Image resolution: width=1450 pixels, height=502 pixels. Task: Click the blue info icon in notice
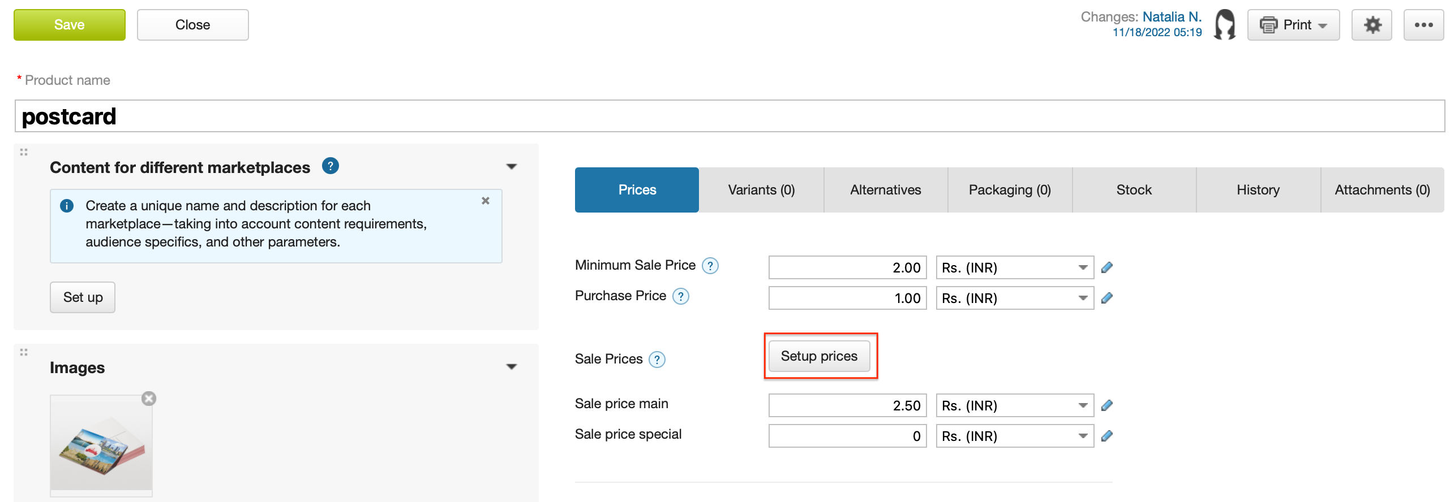[x=67, y=206]
